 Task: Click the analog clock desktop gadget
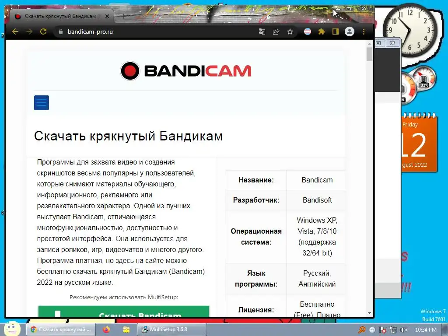pyautogui.click(x=410, y=30)
